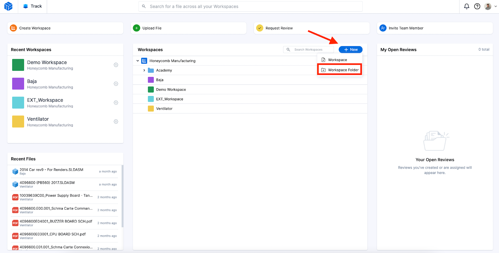Click the Upload File button

click(188, 28)
